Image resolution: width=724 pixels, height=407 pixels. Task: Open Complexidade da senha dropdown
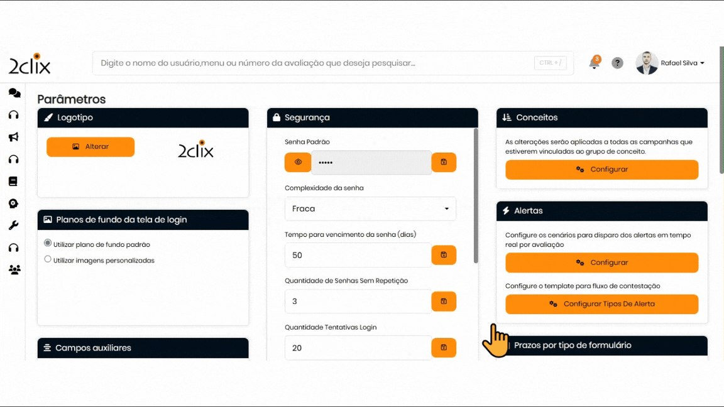click(370, 209)
